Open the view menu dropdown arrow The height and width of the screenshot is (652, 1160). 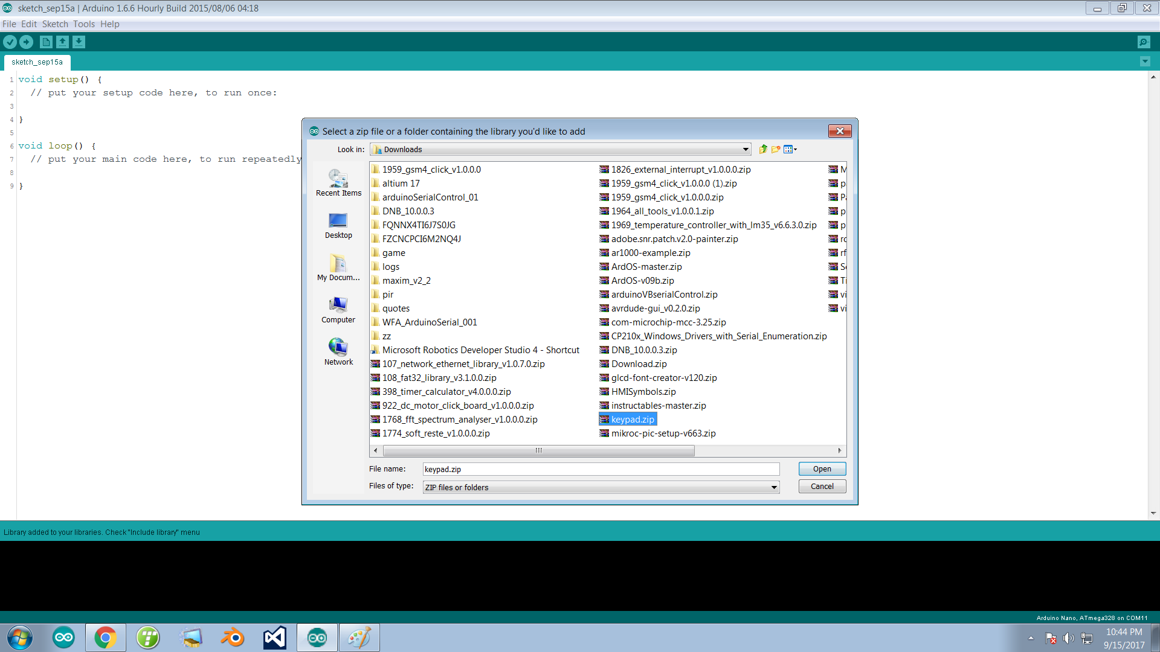(795, 149)
